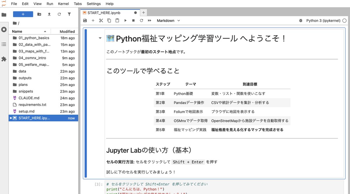This screenshot has width=350, height=194.
Task: Insert a cell below with plus icon
Action: [x=93, y=20]
